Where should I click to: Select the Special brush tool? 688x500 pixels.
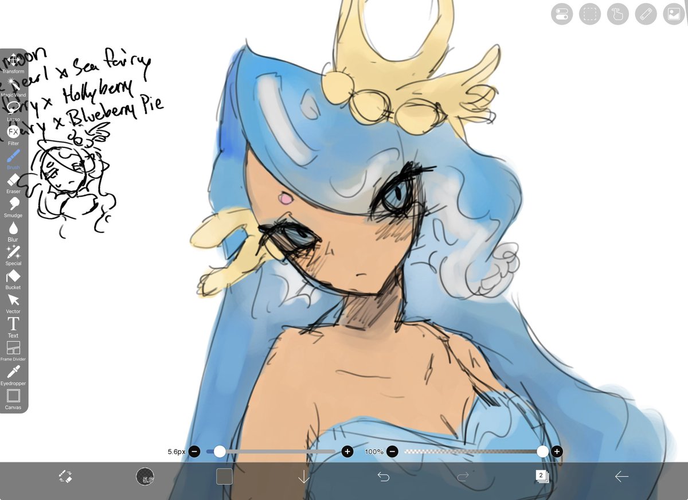13,256
